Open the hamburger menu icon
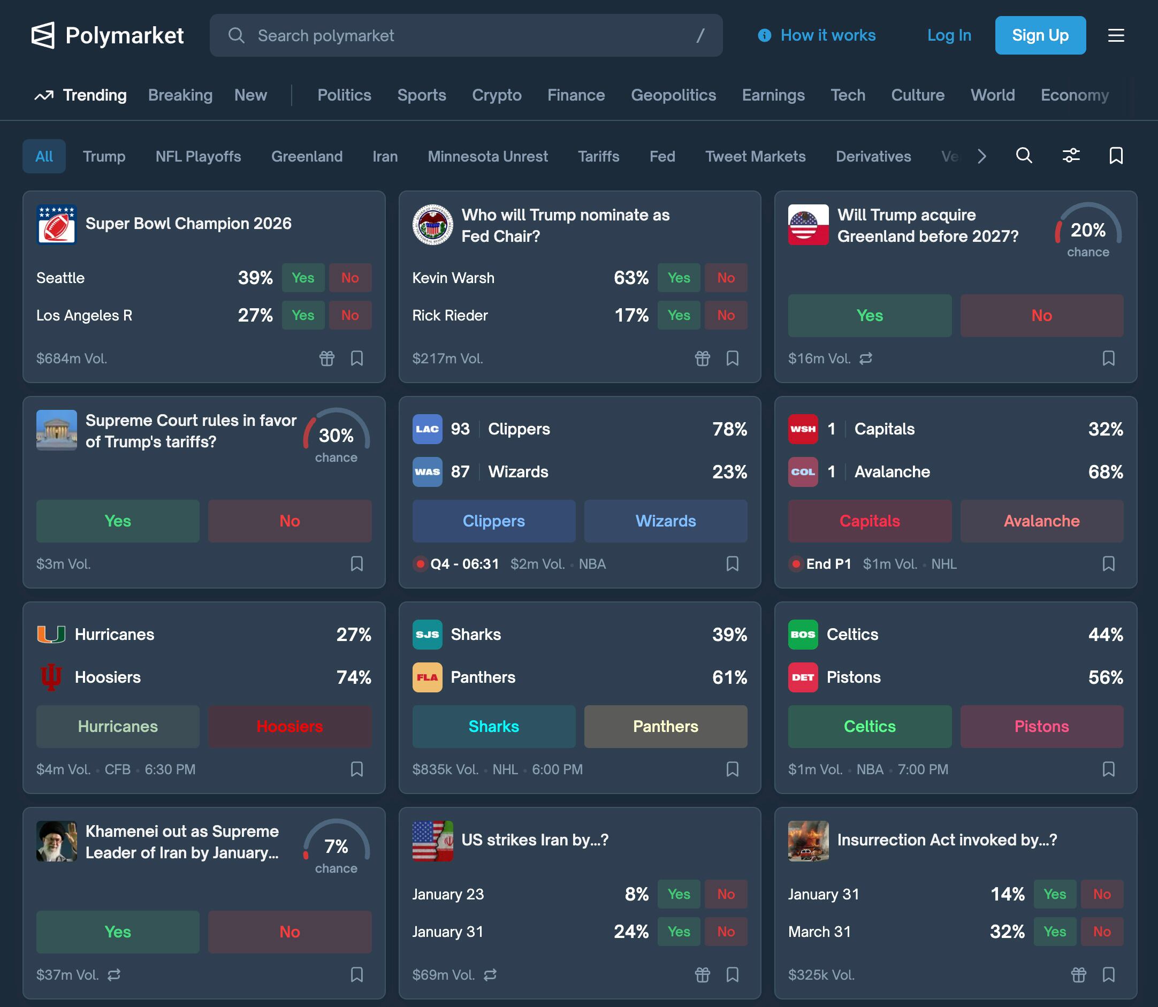This screenshot has height=1007, width=1158. click(x=1115, y=35)
